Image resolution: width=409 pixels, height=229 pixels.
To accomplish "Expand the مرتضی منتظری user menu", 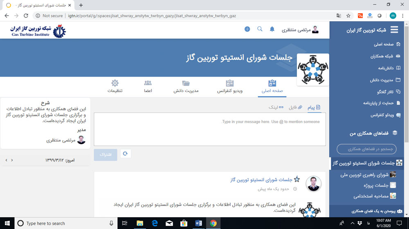I will tap(300, 30).
